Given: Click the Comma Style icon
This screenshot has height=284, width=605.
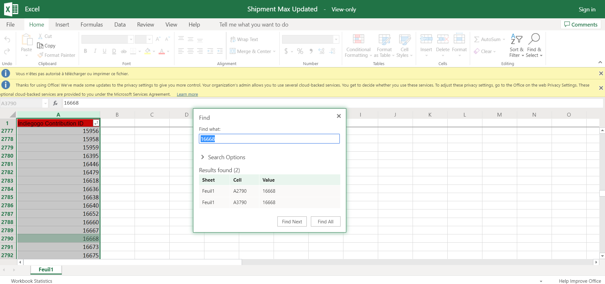Looking at the screenshot, I should pos(311,51).
